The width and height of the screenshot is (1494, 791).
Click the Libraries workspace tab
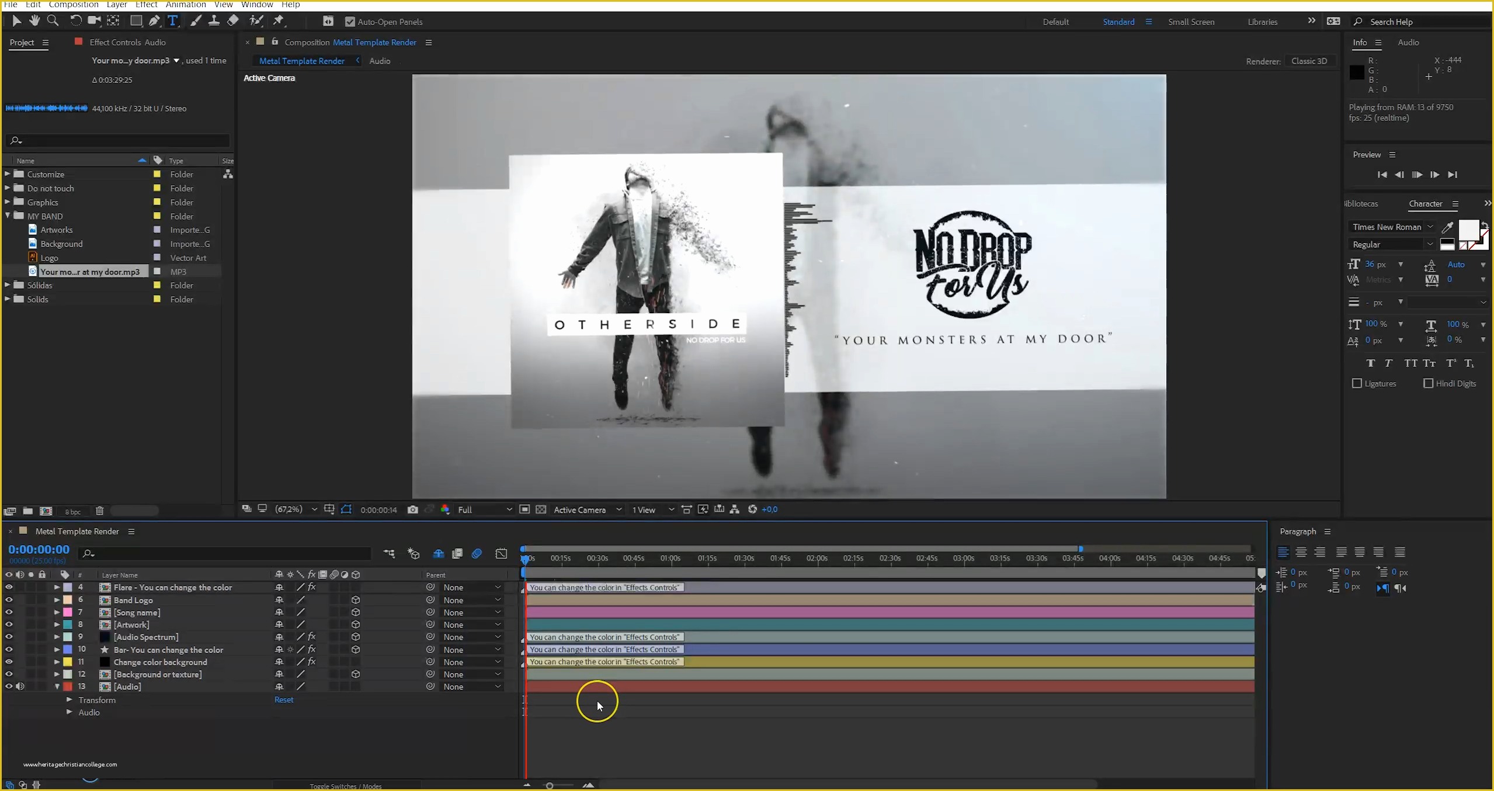1263,21
